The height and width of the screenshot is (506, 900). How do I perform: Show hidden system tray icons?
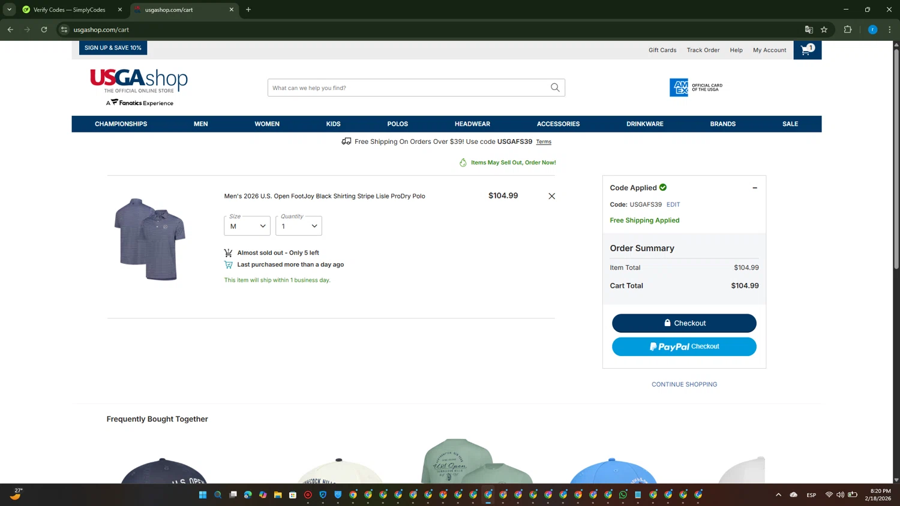[778, 495]
